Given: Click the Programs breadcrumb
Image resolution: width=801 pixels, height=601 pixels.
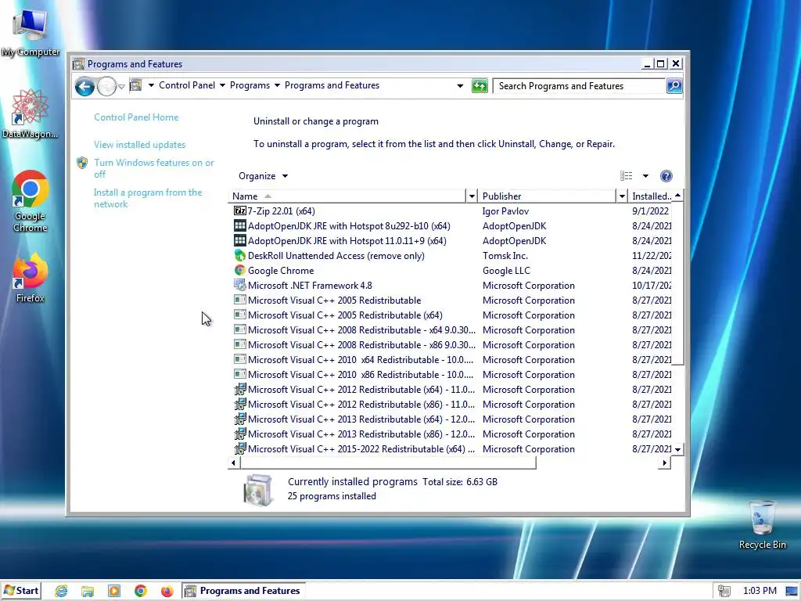Looking at the screenshot, I should 250,85.
